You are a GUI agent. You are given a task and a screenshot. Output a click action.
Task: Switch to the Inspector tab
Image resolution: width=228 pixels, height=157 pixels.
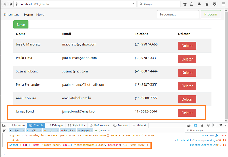[x=17, y=125]
